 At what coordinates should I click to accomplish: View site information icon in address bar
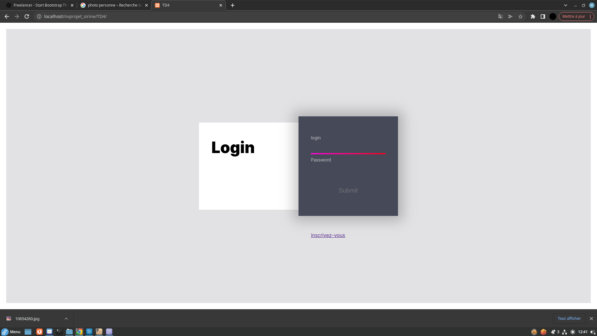[39, 16]
